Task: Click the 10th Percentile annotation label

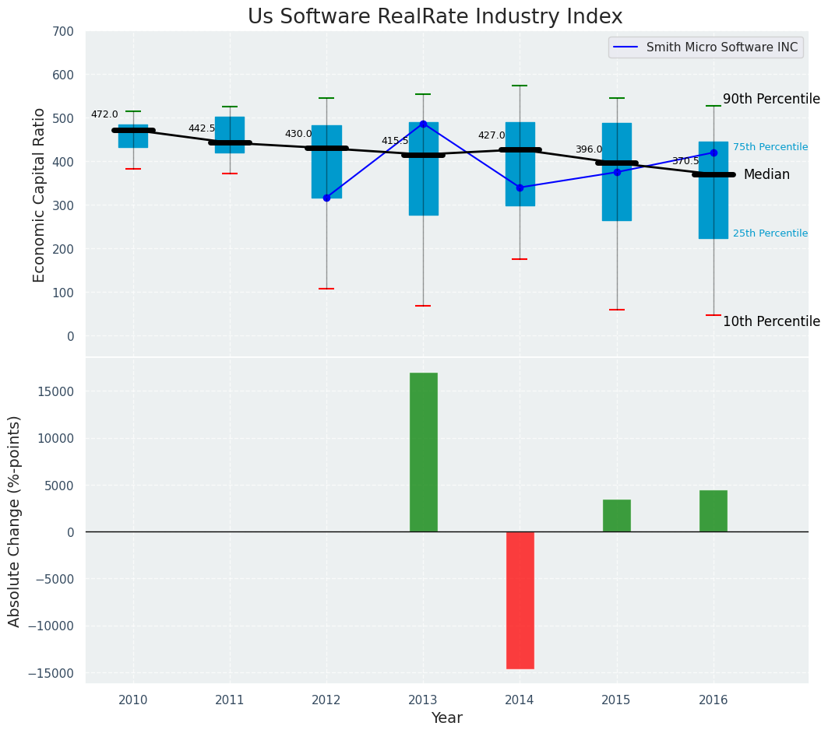Action: [x=771, y=321]
